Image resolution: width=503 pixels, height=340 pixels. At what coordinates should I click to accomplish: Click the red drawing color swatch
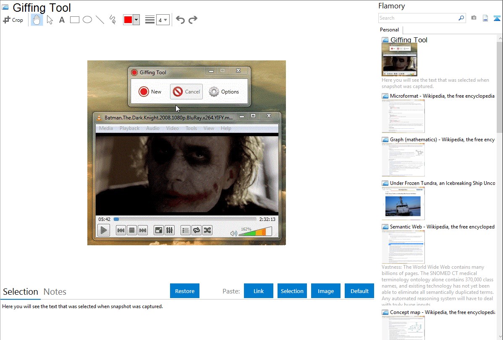point(128,20)
